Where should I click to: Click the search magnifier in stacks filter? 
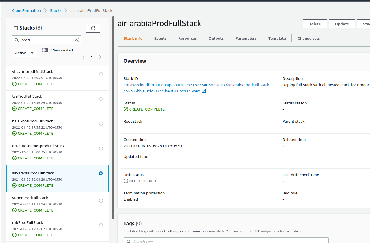click(17, 40)
